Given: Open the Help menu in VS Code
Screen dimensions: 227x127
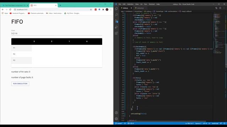Looking at the screenshot, I should [158, 4].
